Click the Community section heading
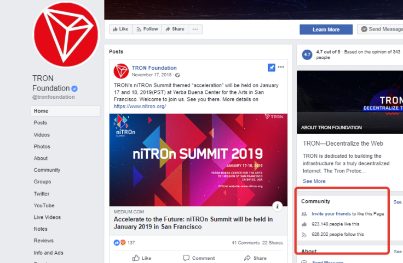The height and width of the screenshot is (263, 403). click(x=315, y=201)
